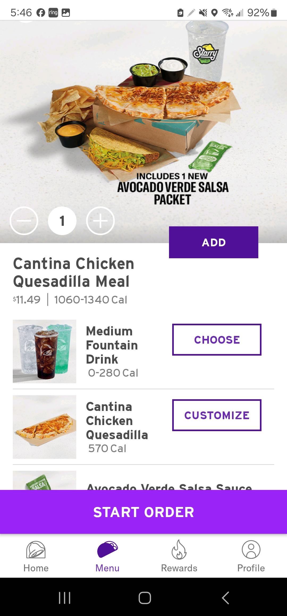Open the Profile person icon
287x616 pixels.
click(x=251, y=550)
